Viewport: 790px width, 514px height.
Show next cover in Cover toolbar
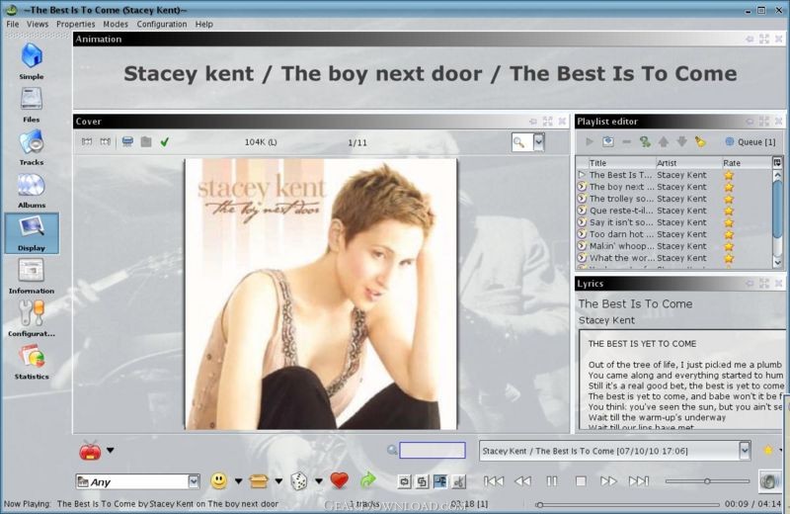pyautogui.click(x=106, y=142)
